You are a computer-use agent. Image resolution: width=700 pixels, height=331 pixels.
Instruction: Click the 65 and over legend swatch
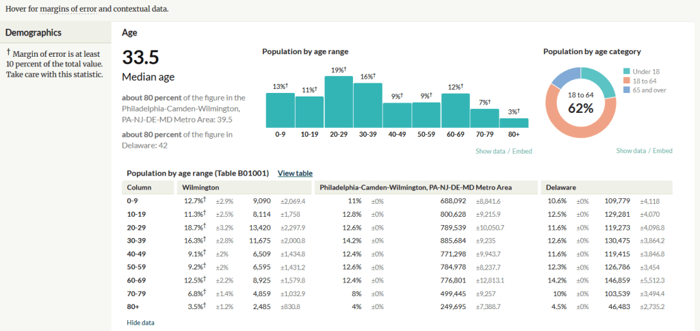(627, 90)
